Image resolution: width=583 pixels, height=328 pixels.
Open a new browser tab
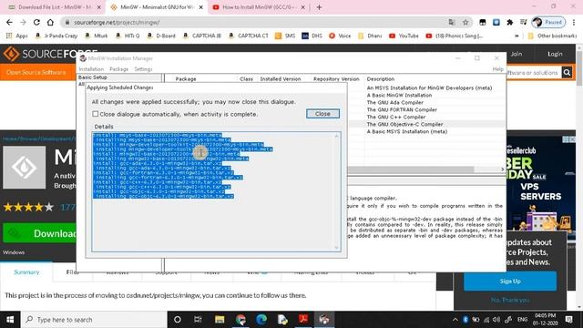319,7
